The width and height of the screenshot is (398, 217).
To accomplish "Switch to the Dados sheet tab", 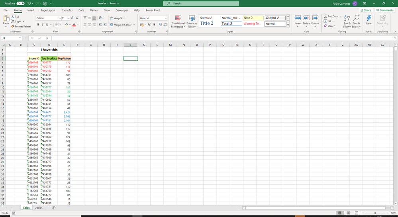I will pos(39,208).
